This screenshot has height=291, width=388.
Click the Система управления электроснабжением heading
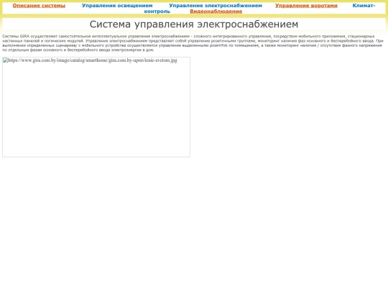coord(194,24)
